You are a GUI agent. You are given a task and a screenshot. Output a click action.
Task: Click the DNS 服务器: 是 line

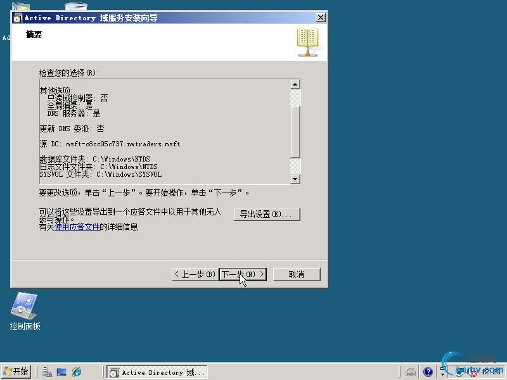[x=74, y=113]
